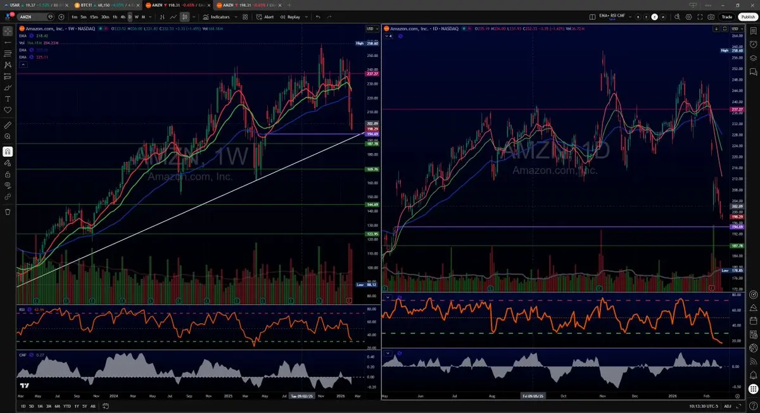Viewport: 760px width, 413px height.
Task: Toggle hide all drawings eye icon
Action: pyautogui.click(x=8, y=185)
